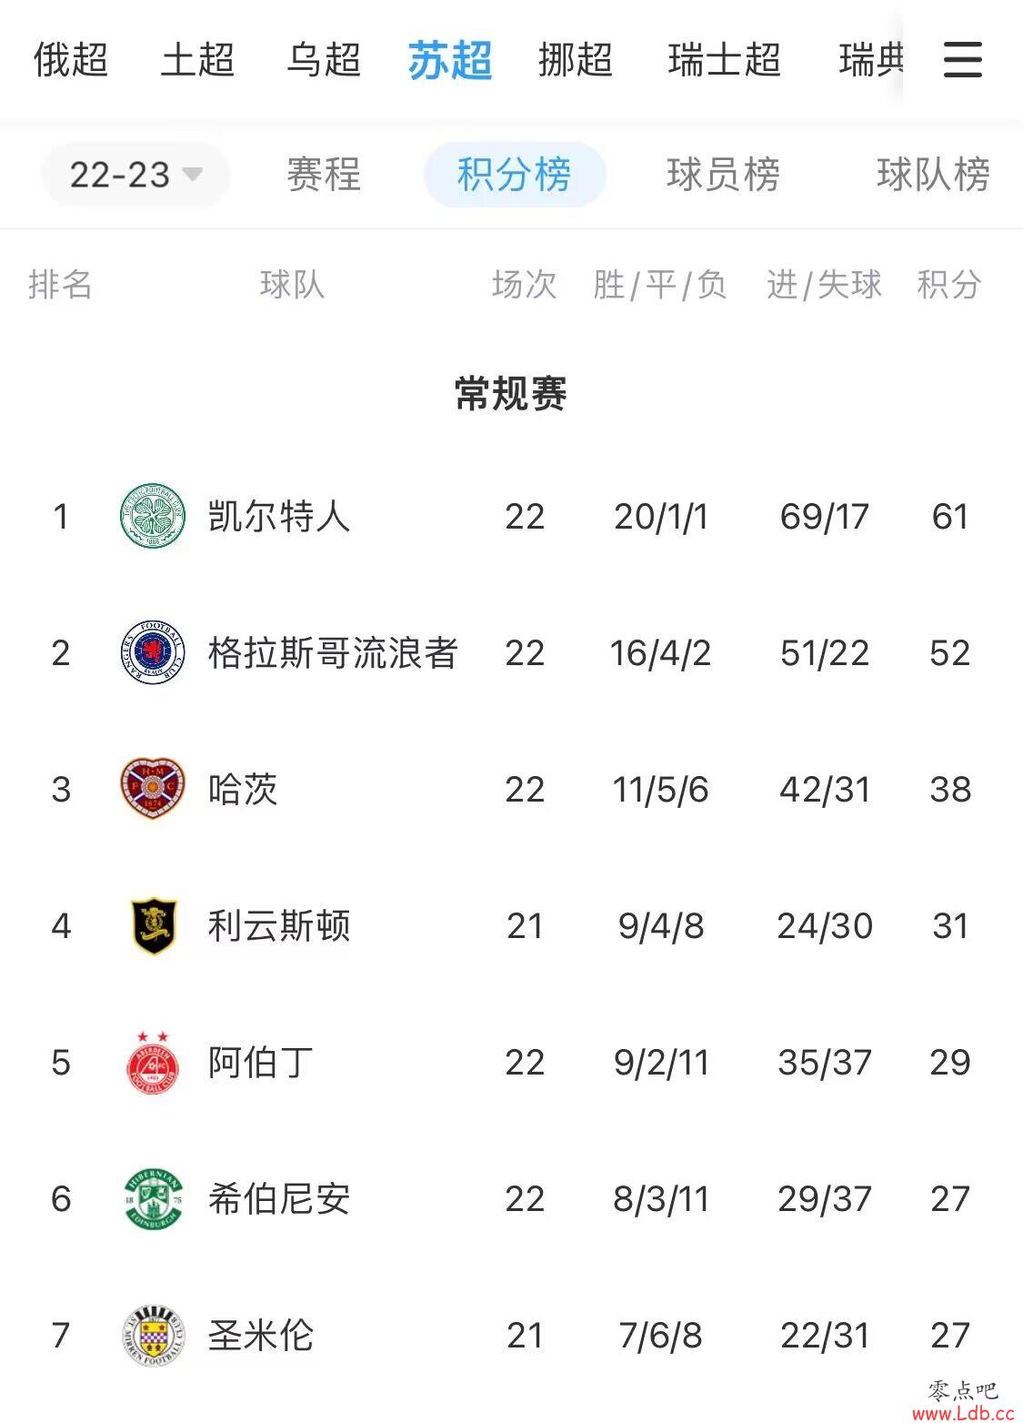This screenshot has height=1423, width=1023.
Task: Open the 球员榜 player rankings tab
Action: tap(723, 174)
